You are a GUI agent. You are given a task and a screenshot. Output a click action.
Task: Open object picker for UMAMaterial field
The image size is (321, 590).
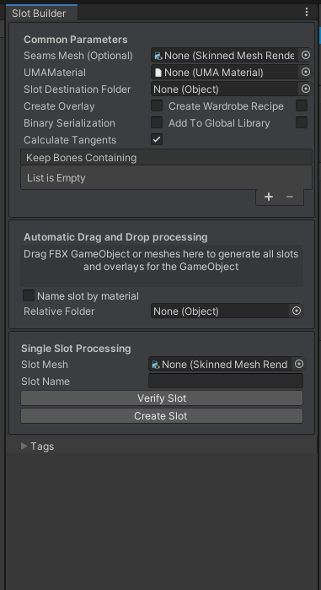306,72
